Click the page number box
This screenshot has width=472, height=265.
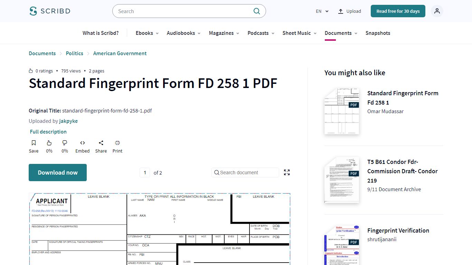[145, 173]
